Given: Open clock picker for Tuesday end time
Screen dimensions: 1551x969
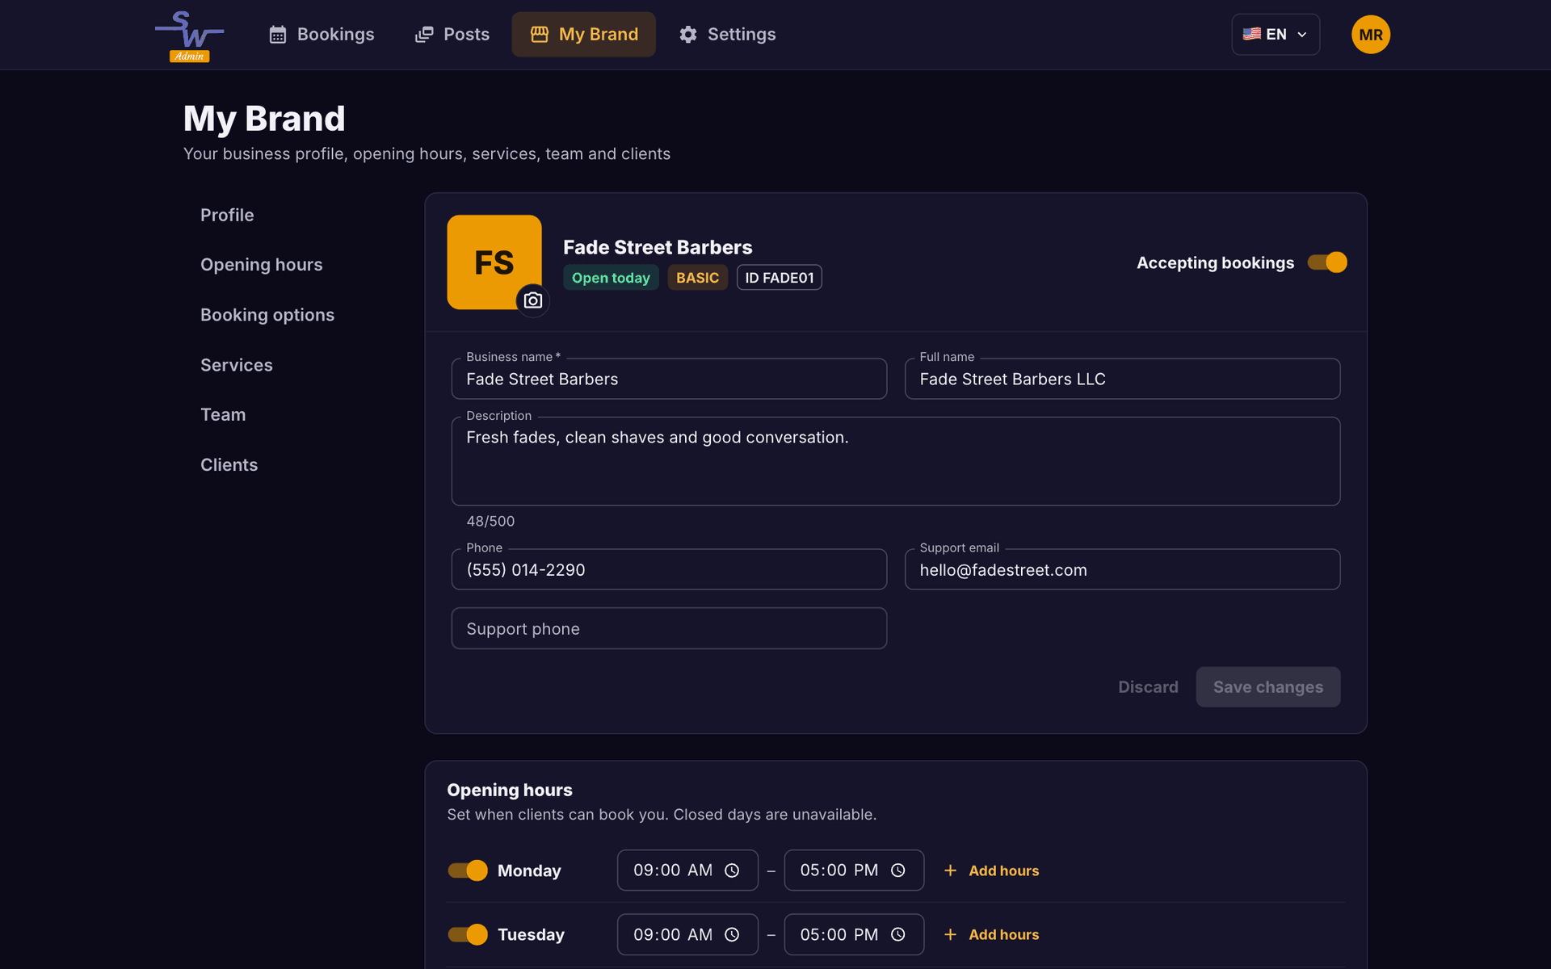Looking at the screenshot, I should point(898,934).
